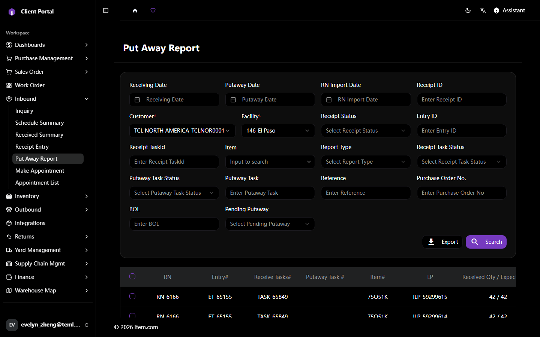Click the Purchase Management cart icon
Viewport: 540px width, 337px height.
tap(9, 58)
